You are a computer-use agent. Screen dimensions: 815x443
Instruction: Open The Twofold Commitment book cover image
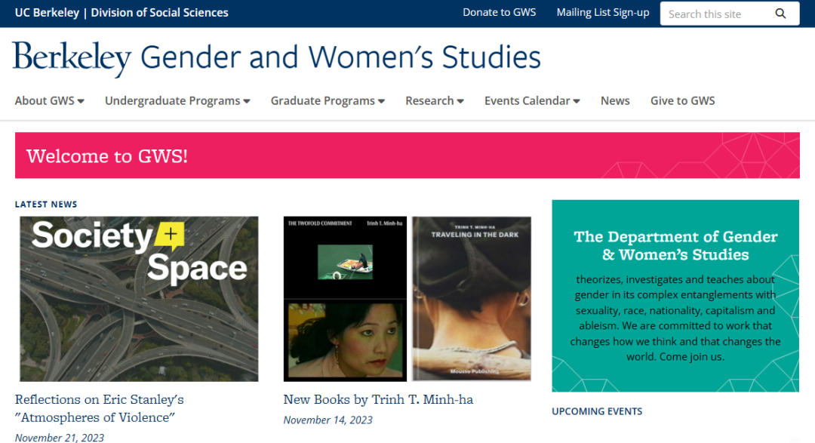tap(345, 299)
